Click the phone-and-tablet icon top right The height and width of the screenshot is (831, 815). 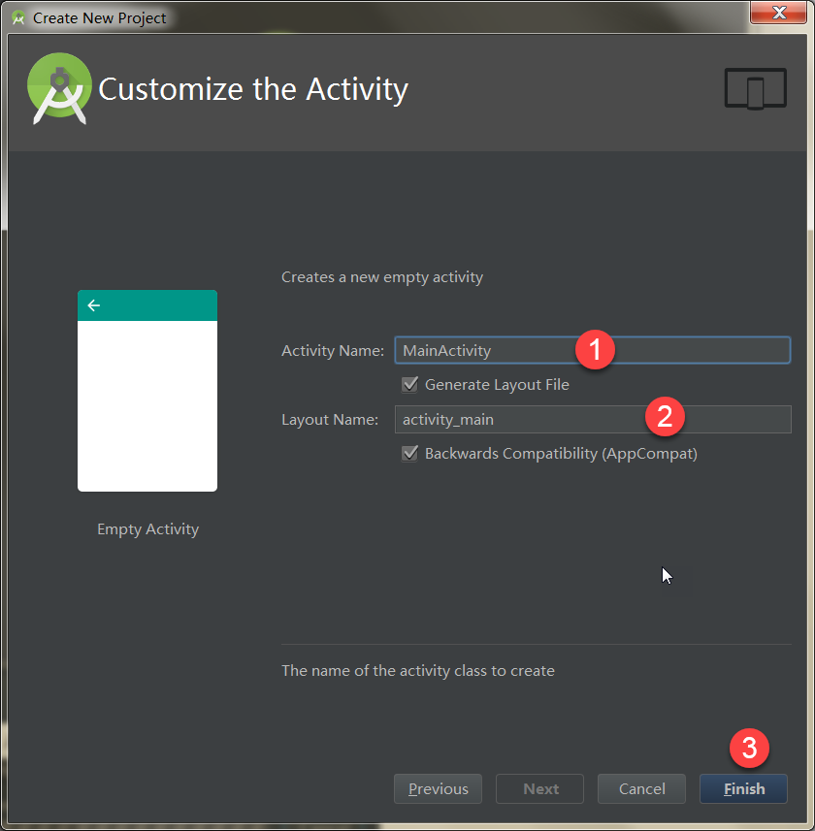(x=755, y=88)
